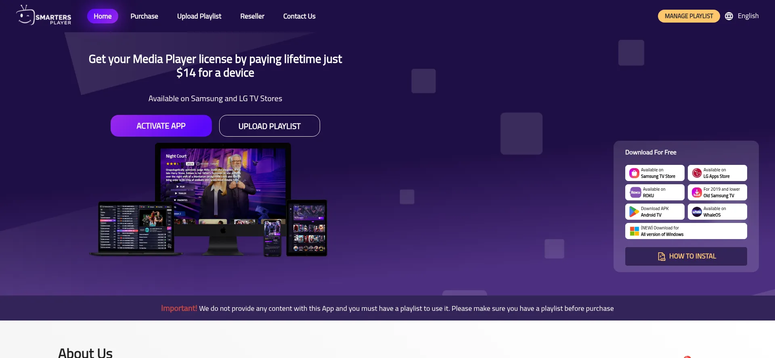Viewport: 775px width, 358px height.
Task: Click the Activate App button
Action: [x=161, y=126]
